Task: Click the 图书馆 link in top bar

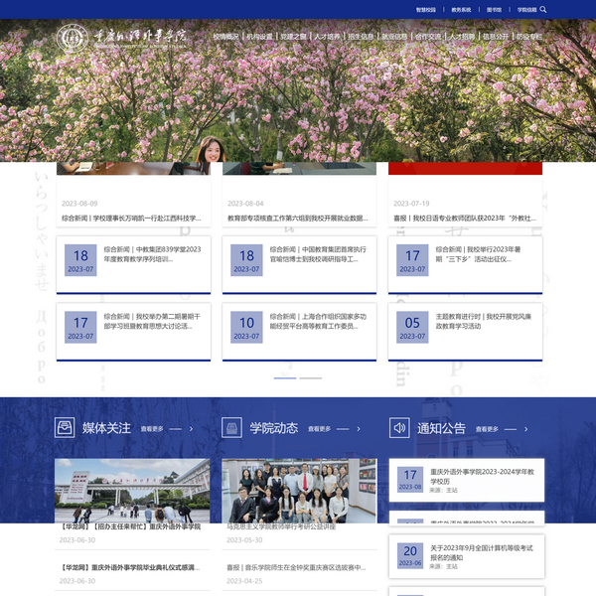Action: (x=494, y=9)
